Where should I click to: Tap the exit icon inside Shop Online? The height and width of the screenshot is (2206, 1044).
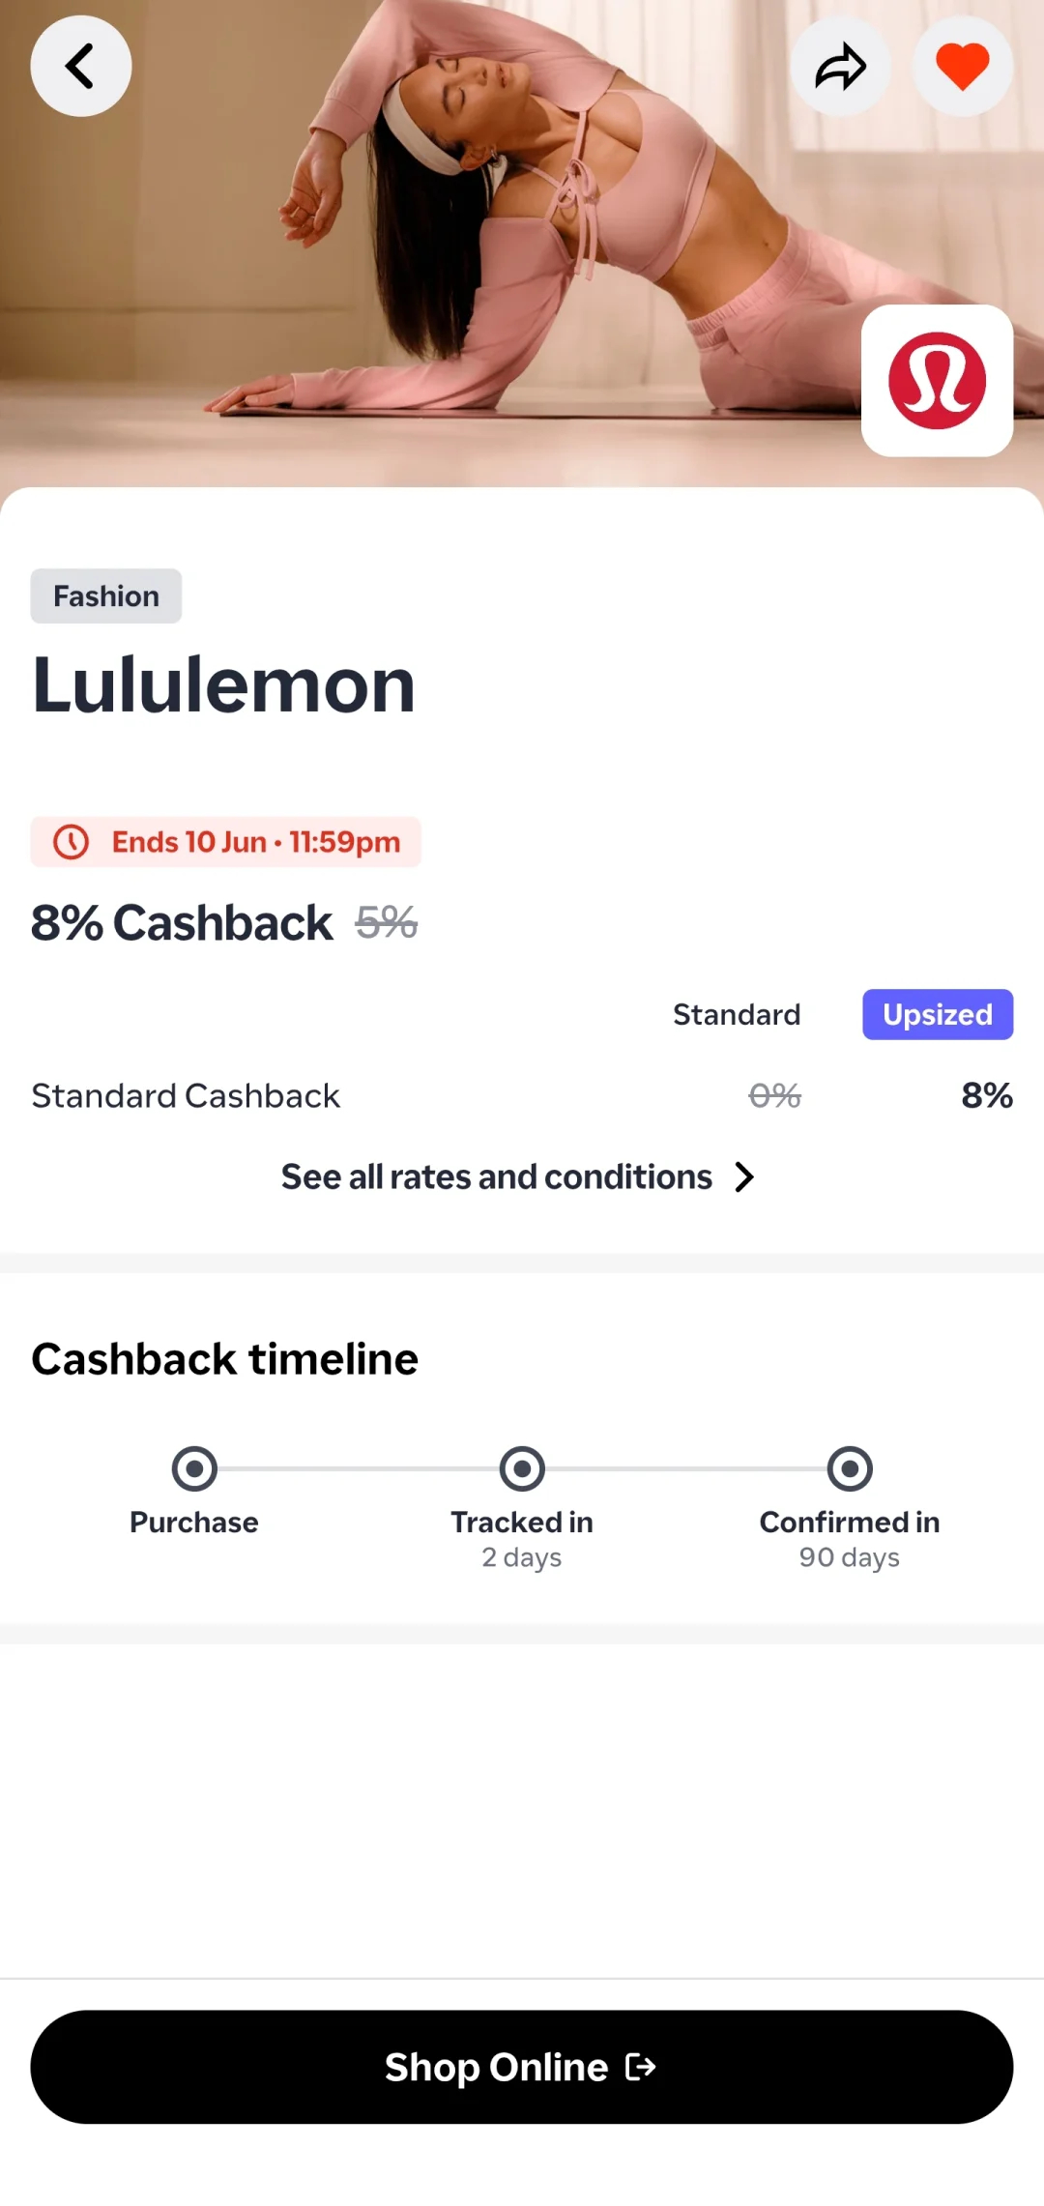pos(641,2067)
